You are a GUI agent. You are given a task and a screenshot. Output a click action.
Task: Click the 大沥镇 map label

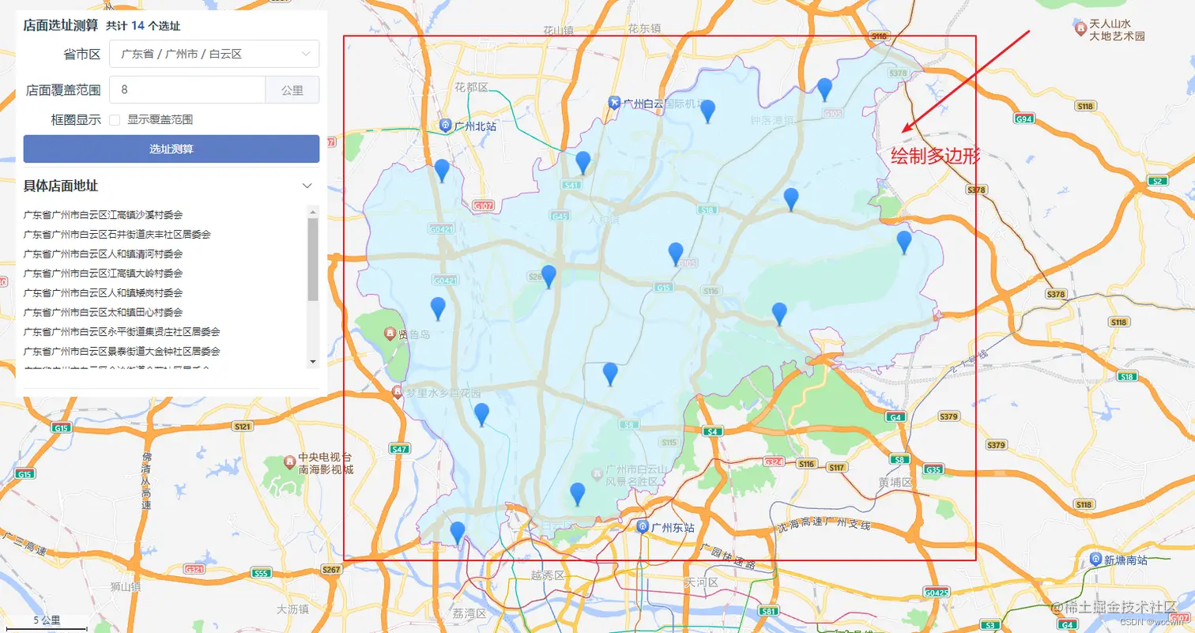click(292, 609)
